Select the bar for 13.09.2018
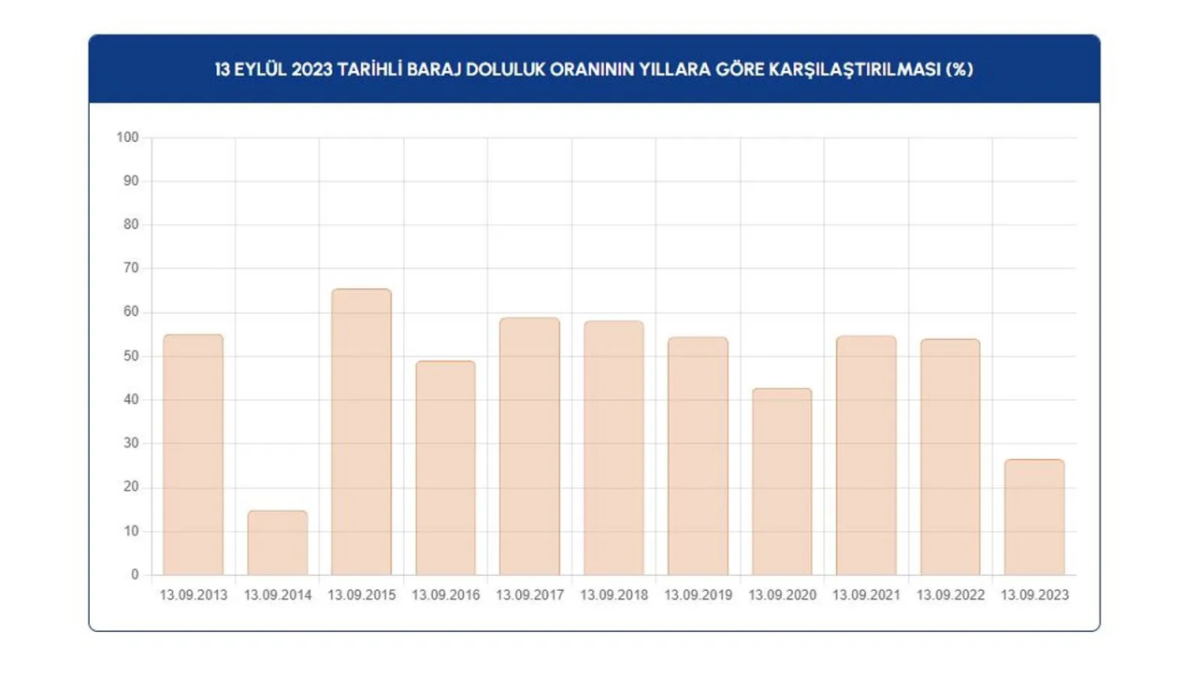The image size is (1197, 673). pos(613,448)
